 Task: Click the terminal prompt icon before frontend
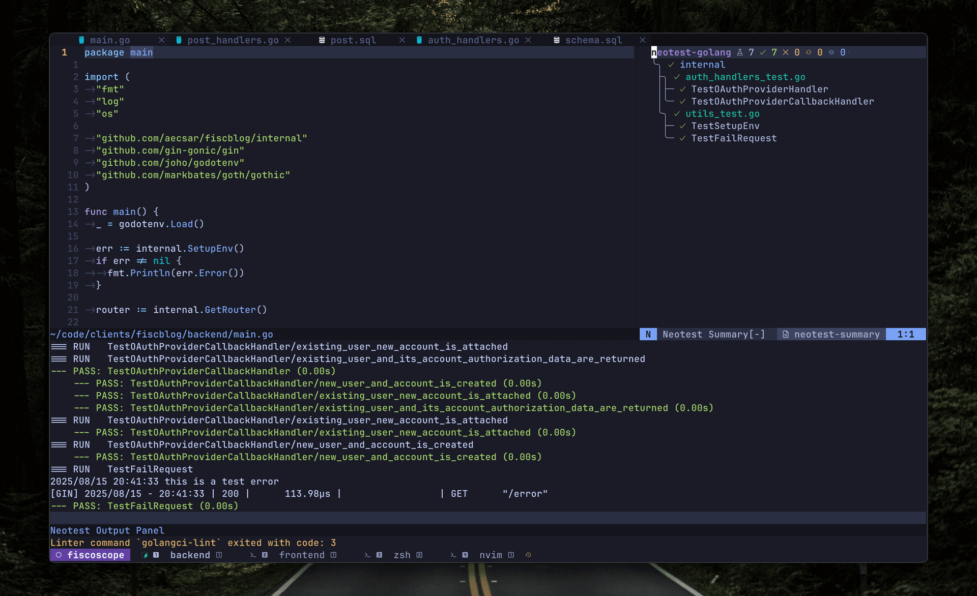coord(253,555)
